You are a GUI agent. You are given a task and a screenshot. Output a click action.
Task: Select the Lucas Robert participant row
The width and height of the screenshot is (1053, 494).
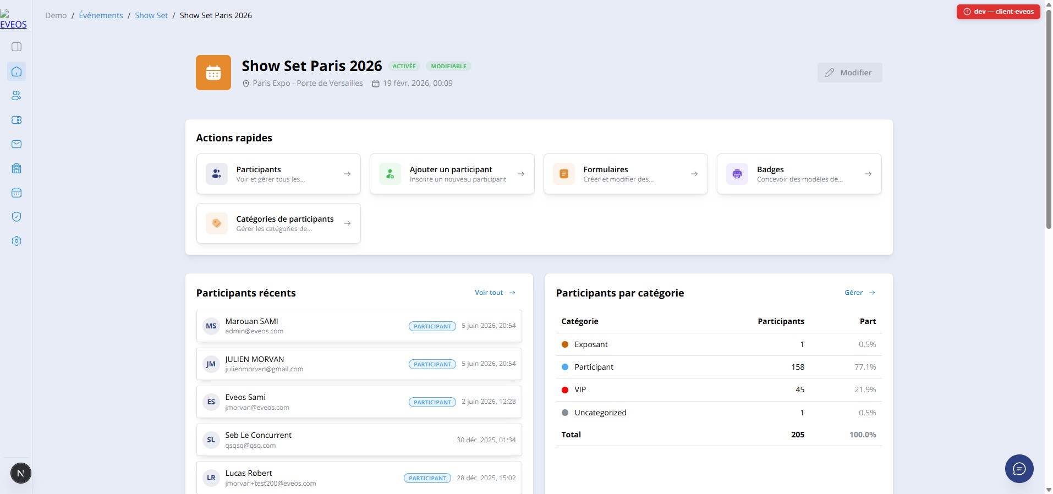click(x=359, y=478)
